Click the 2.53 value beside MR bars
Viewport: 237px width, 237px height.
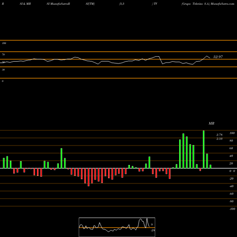point(219,139)
